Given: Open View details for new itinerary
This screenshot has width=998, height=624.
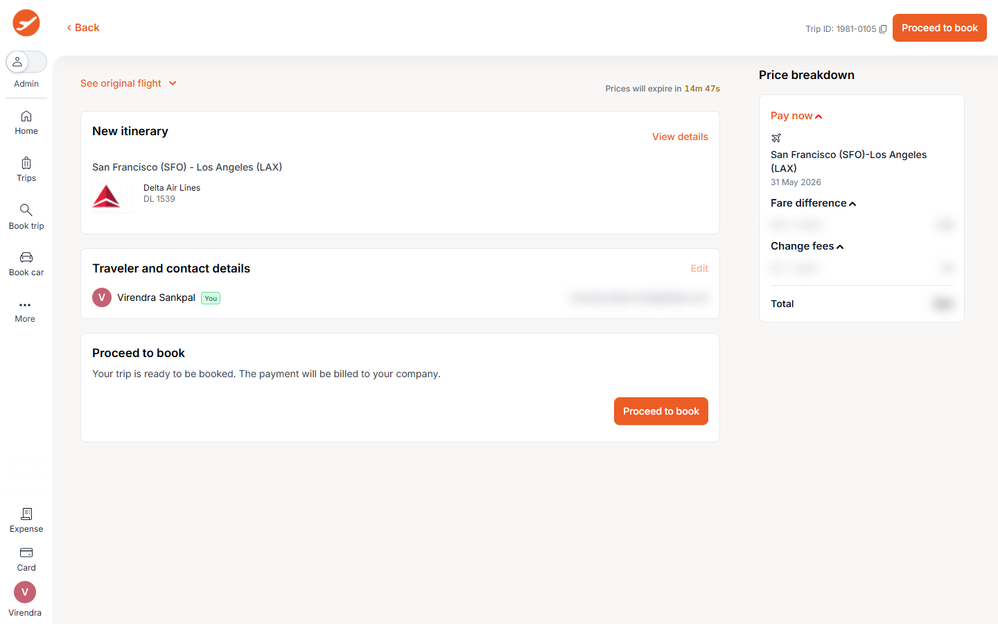Looking at the screenshot, I should [679, 137].
